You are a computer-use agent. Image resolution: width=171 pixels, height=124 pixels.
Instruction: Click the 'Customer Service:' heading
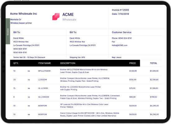pos(122,32)
